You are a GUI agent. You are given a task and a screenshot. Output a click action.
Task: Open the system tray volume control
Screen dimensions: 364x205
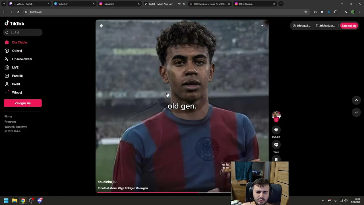pyautogui.click(x=346, y=200)
